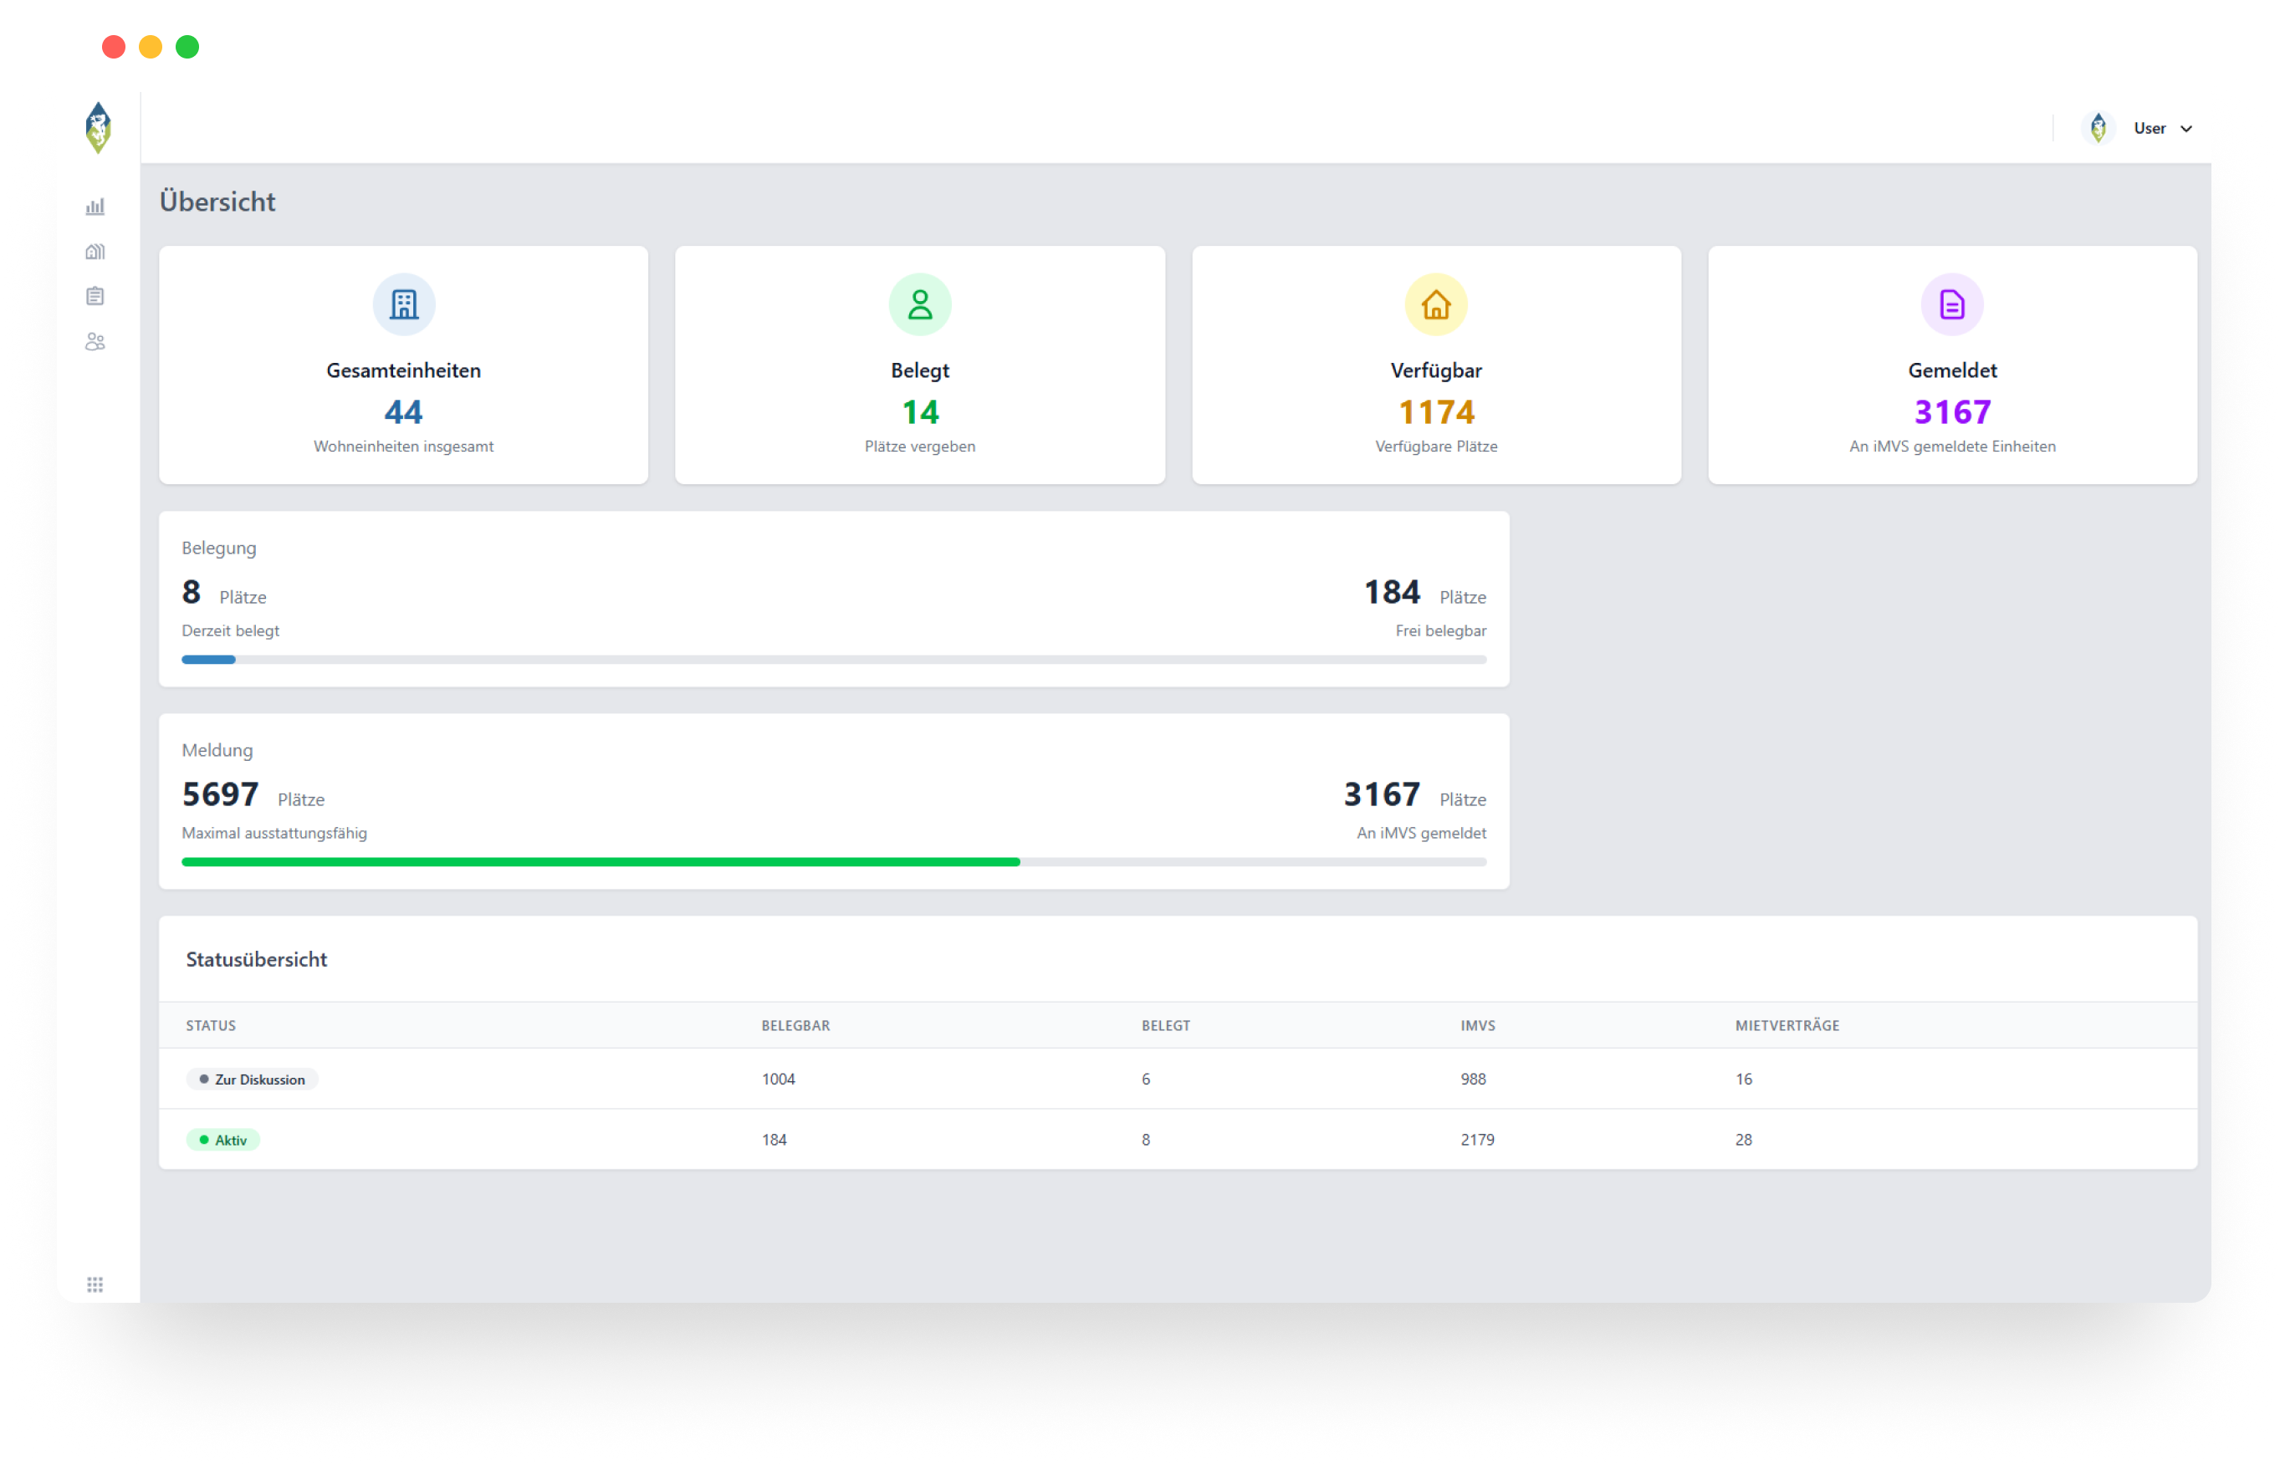Screen dimensions: 2280x1465
Task: Open the User account menu label
Action: click(2149, 129)
